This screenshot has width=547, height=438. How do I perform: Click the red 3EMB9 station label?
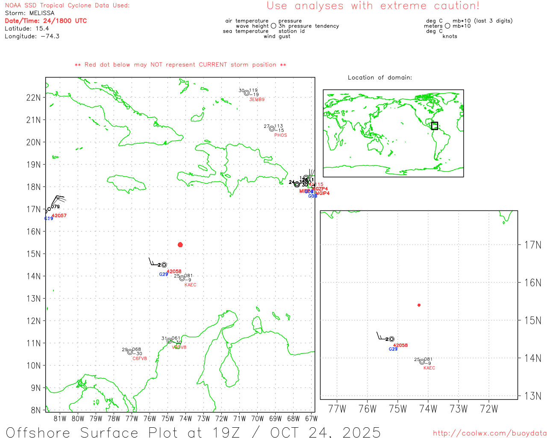[257, 99]
